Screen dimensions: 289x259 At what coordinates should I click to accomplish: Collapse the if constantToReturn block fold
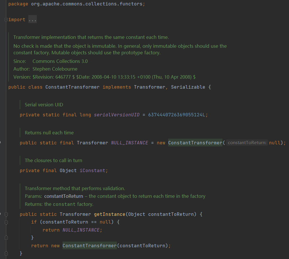coord(6,222)
